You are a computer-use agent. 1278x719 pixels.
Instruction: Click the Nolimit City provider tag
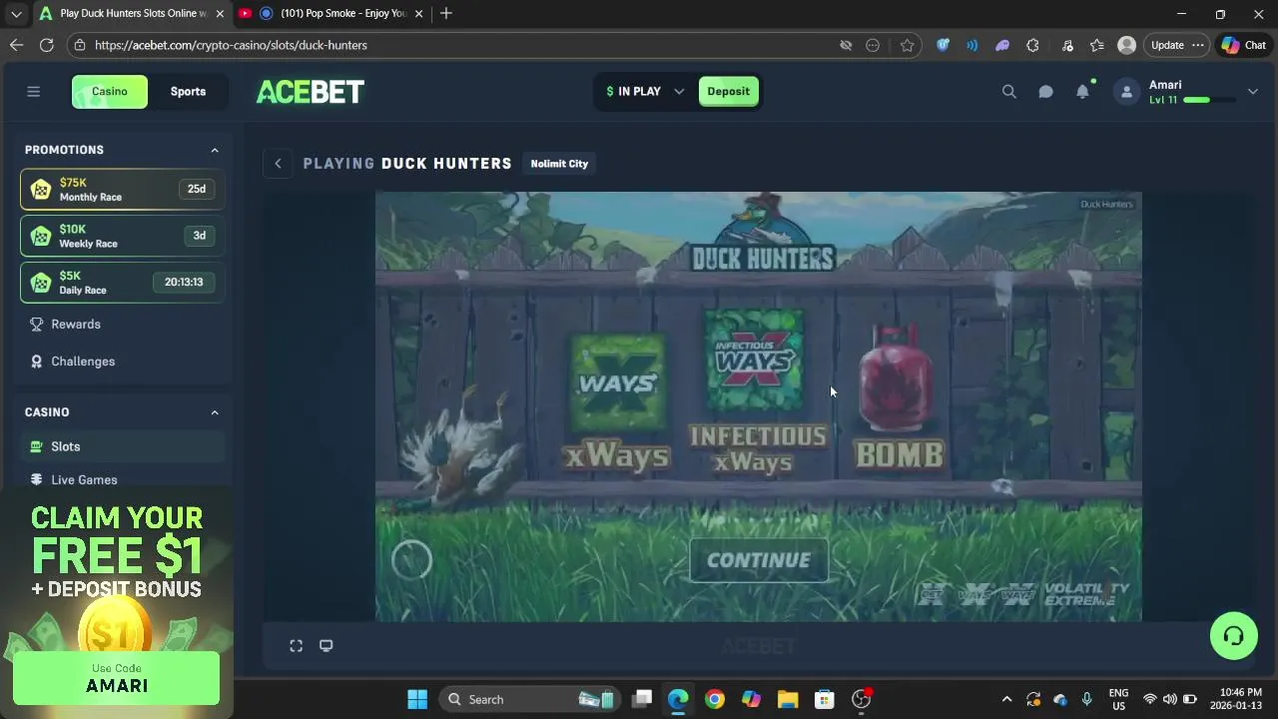(559, 164)
